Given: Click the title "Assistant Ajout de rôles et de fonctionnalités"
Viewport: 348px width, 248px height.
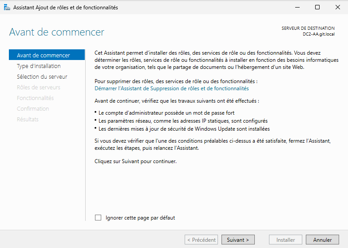Looking at the screenshot, I should point(66,7).
